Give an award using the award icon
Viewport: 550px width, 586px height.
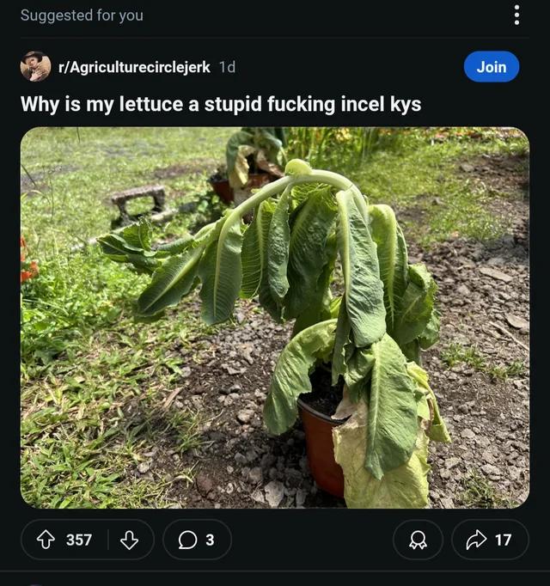coord(419,540)
